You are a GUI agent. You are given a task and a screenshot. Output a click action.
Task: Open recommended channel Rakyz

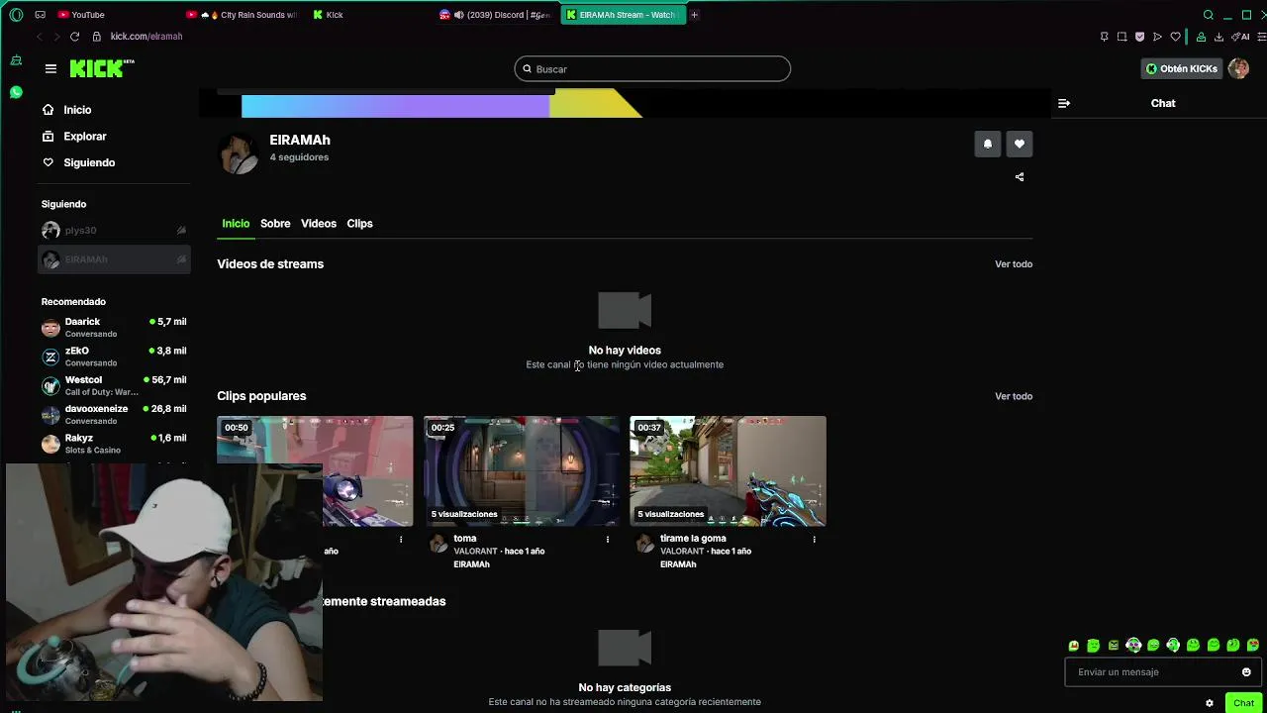(x=115, y=444)
